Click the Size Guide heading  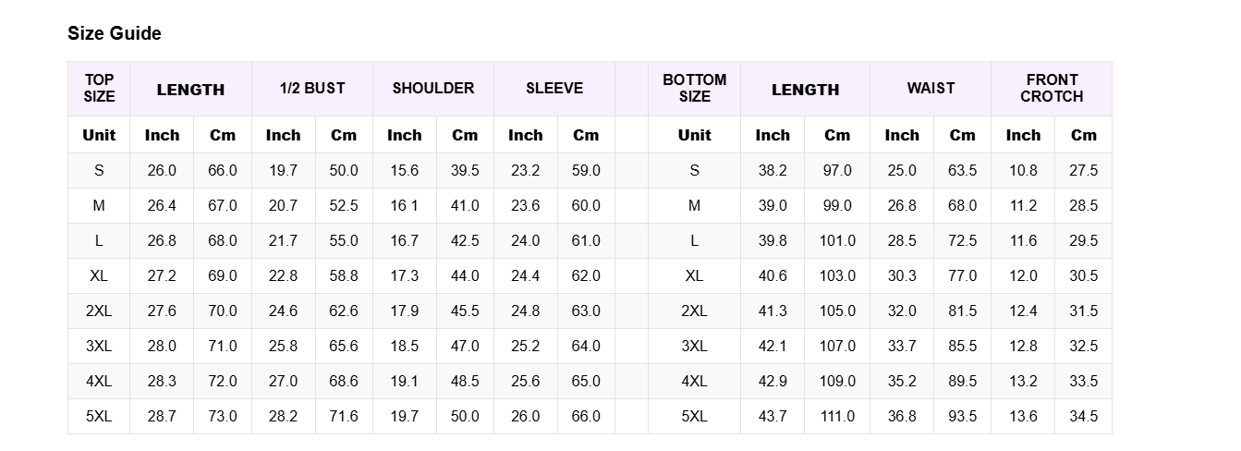115,33
